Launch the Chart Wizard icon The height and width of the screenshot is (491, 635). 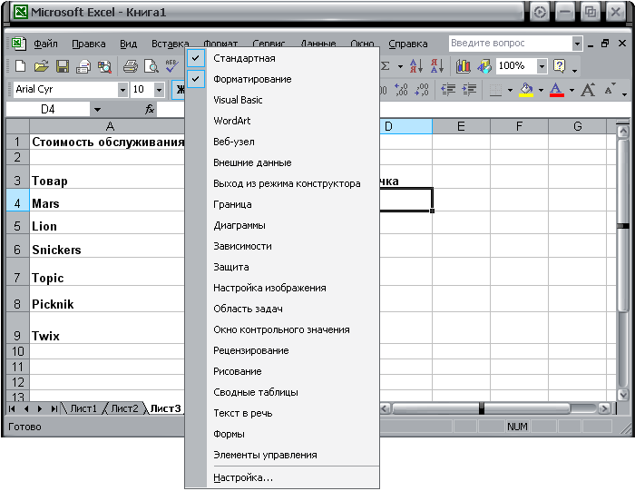(x=463, y=66)
